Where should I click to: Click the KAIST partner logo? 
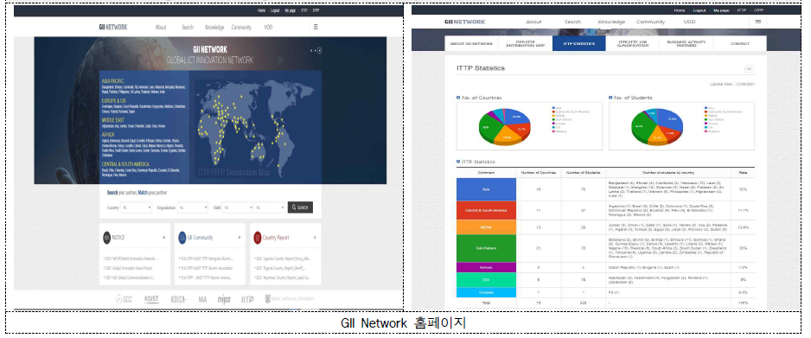tap(150, 299)
